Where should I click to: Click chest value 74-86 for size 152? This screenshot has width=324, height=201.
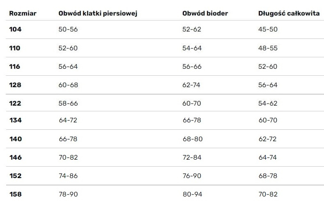coord(68,176)
